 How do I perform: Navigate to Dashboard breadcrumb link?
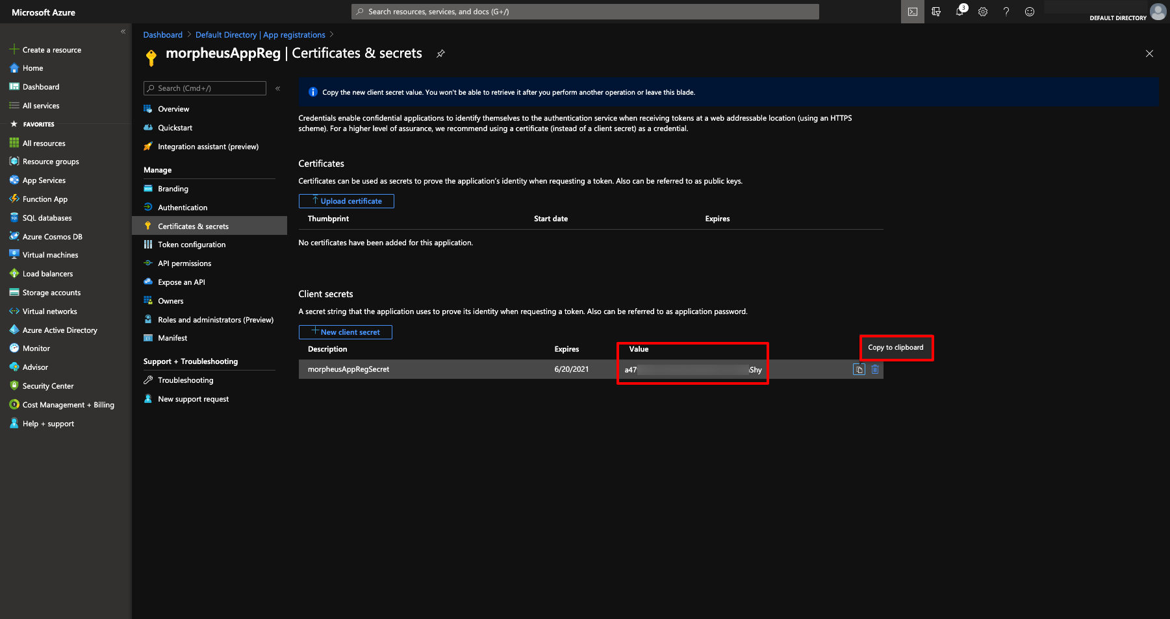pyautogui.click(x=162, y=34)
